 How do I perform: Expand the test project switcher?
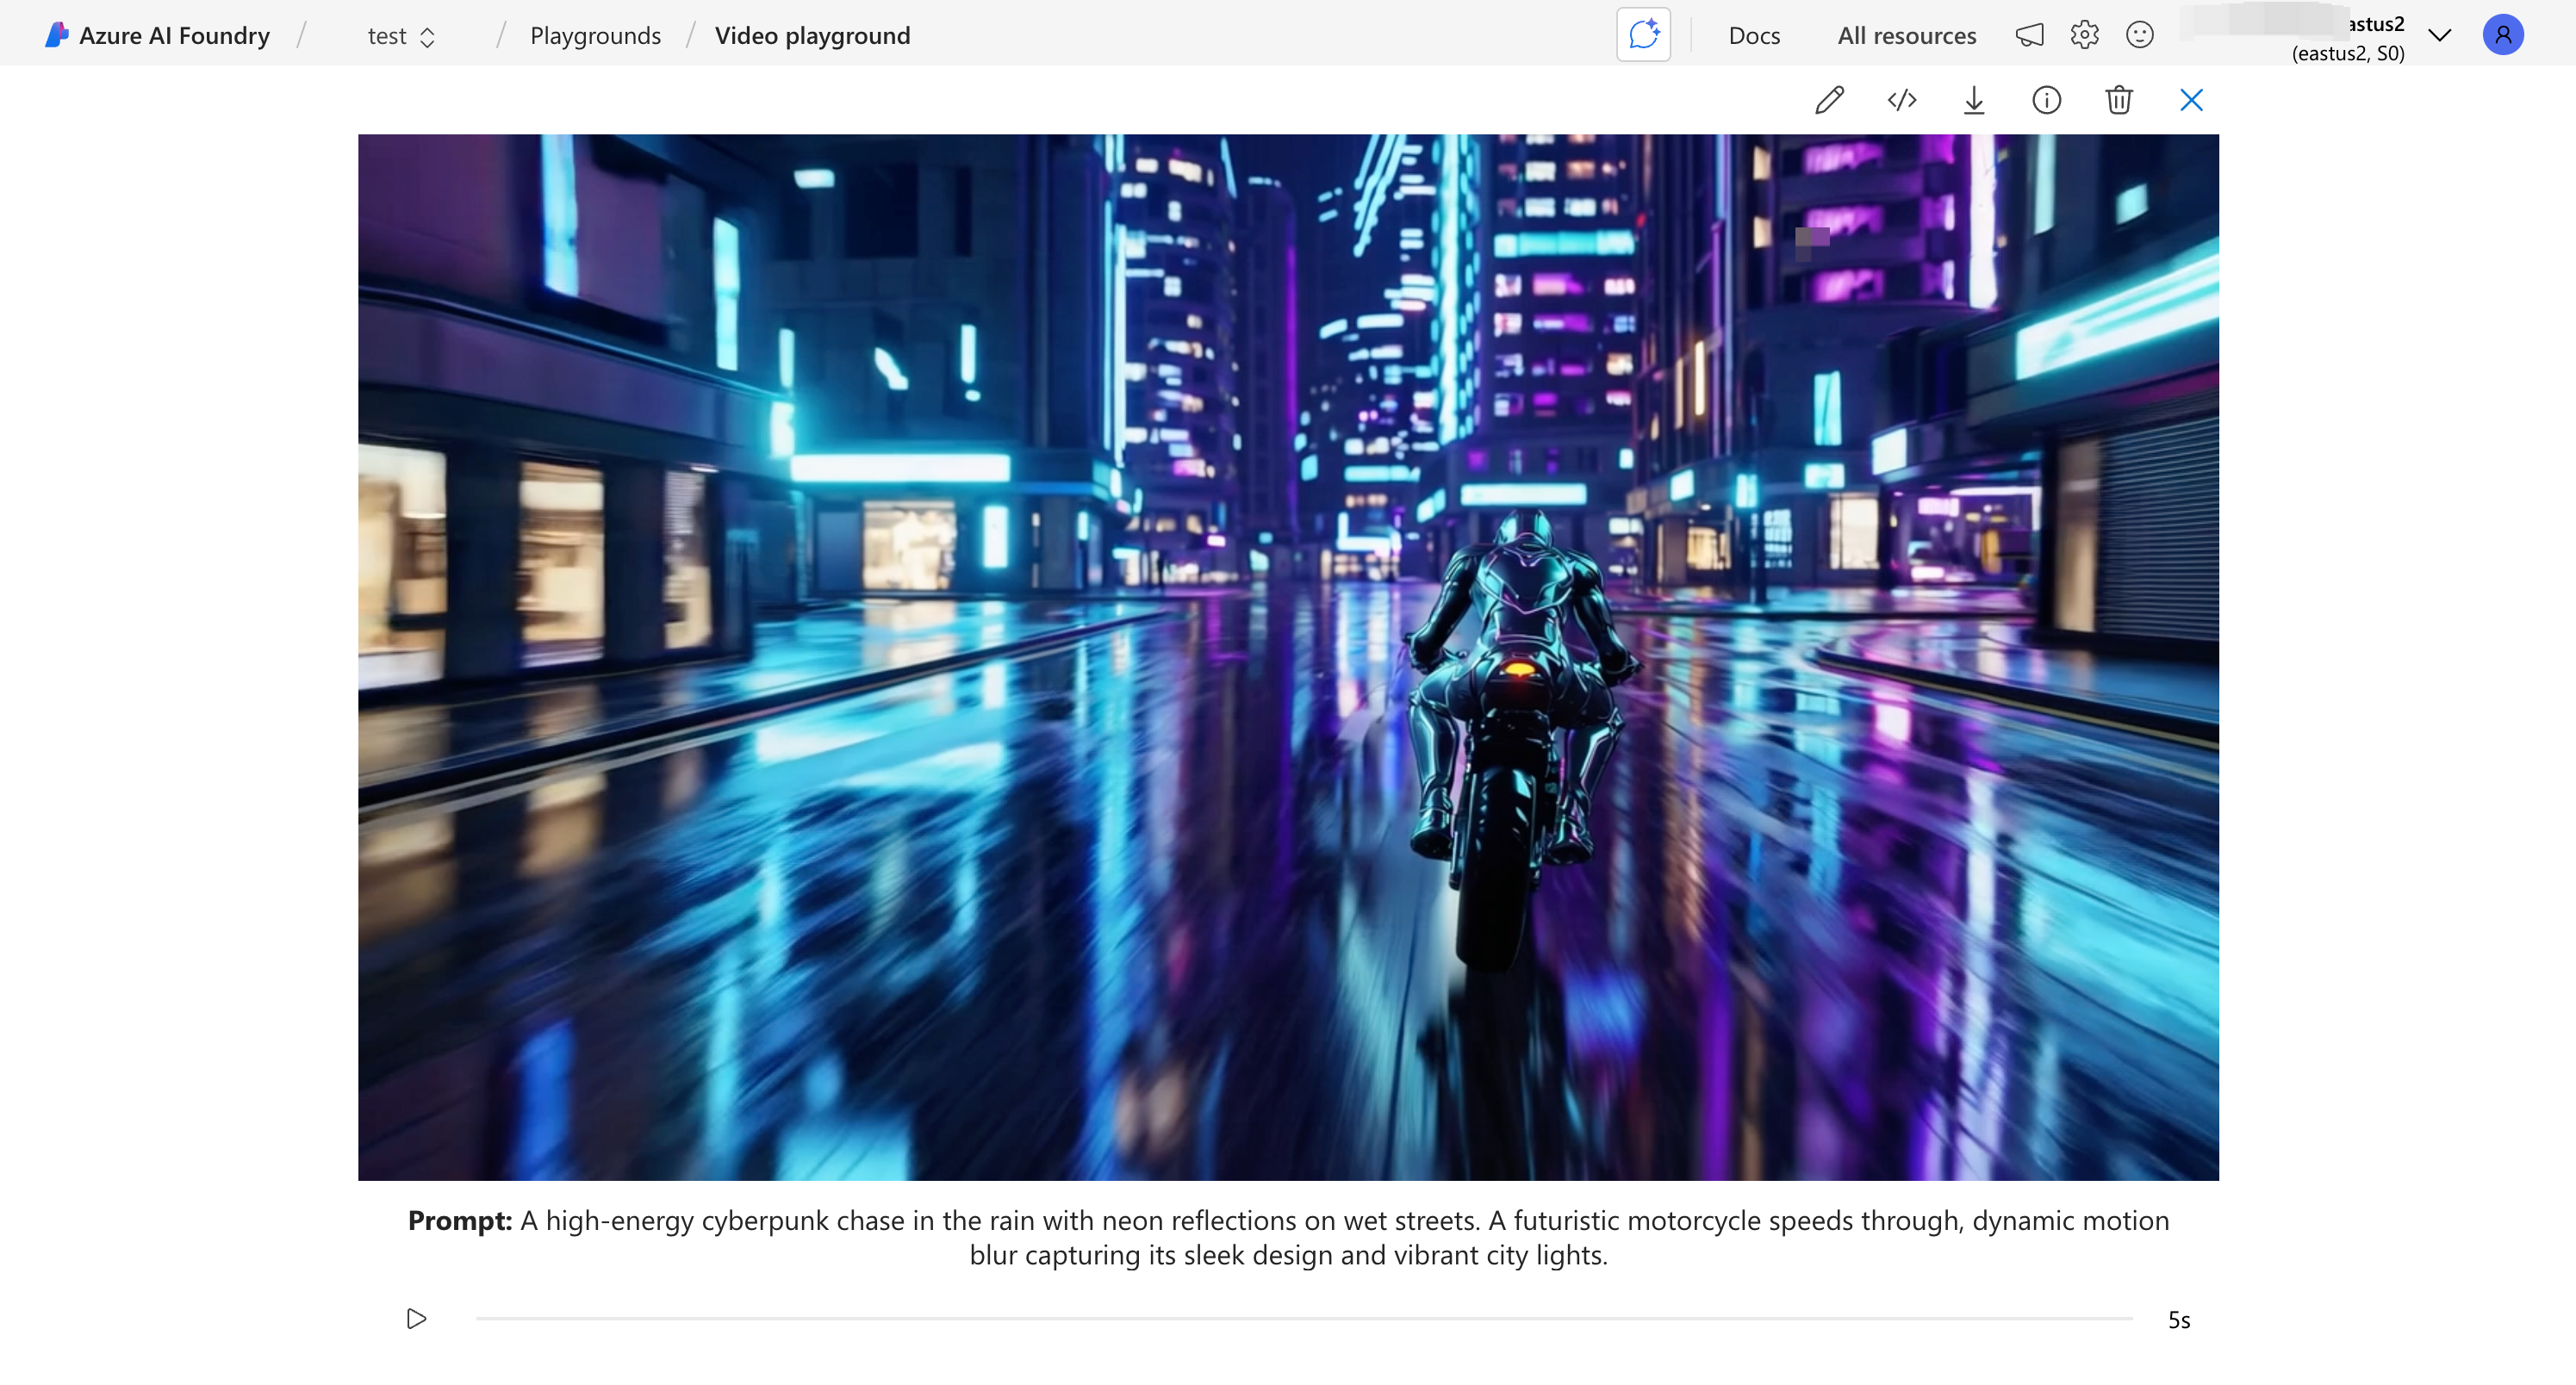click(401, 36)
